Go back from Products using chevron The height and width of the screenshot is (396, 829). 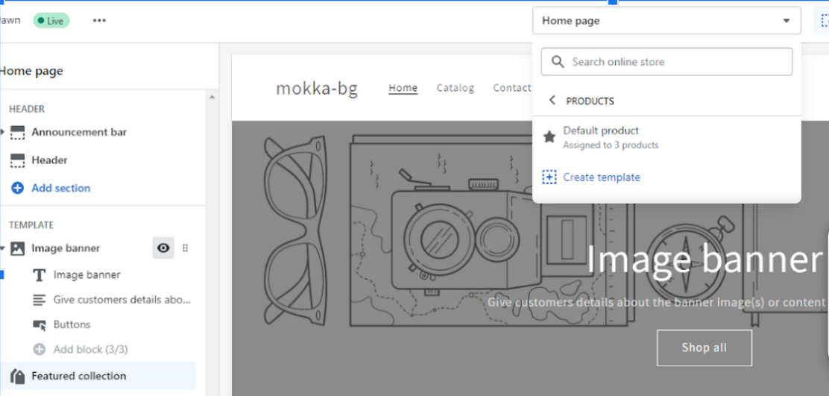pos(552,100)
